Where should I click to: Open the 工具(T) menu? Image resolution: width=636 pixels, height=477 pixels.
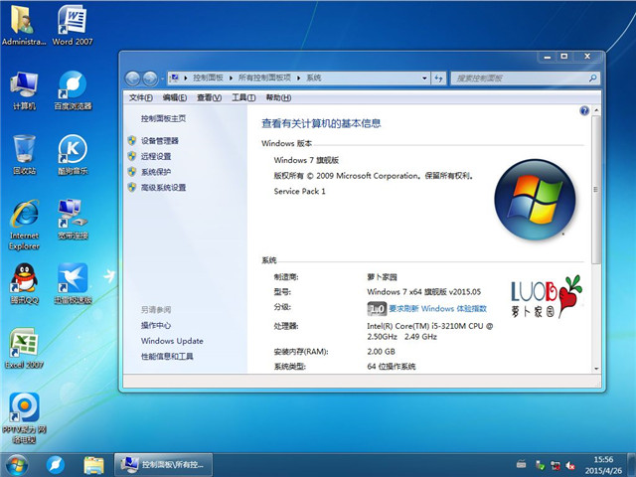pos(243,97)
